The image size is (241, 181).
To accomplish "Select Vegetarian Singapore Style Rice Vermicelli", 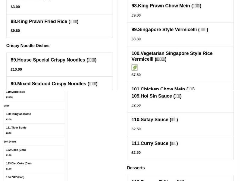I will tap(172, 56).
